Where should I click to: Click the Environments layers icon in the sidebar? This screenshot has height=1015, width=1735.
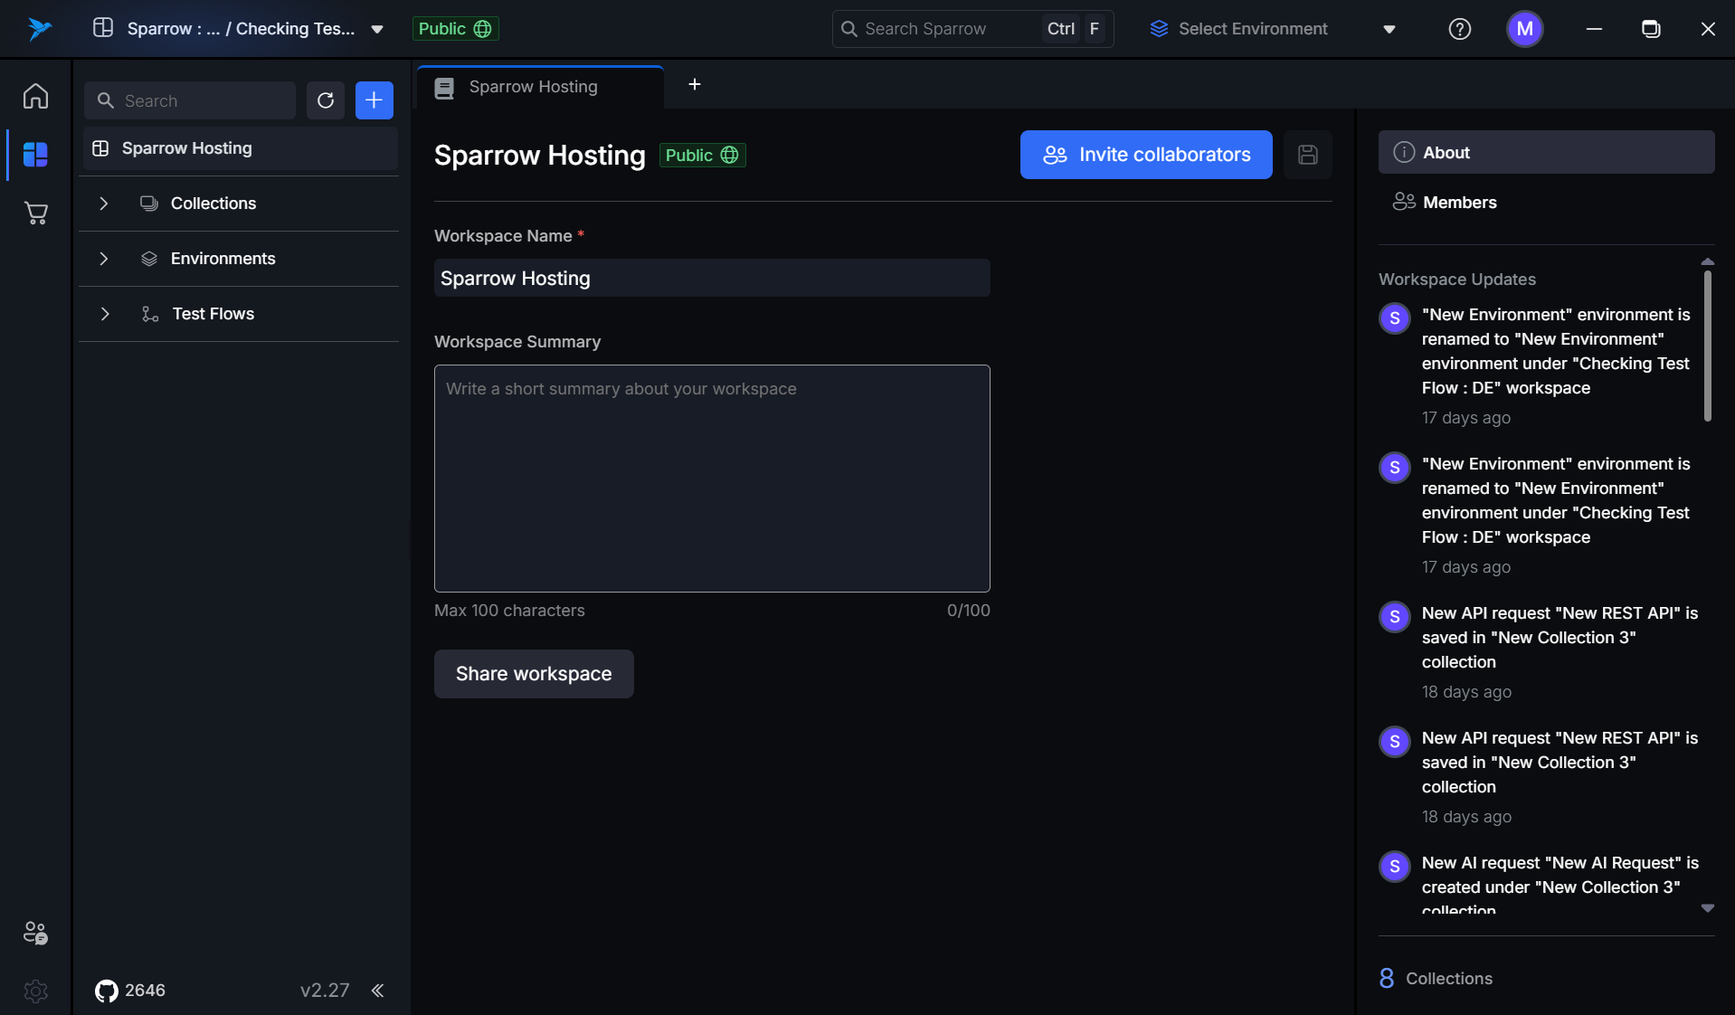click(x=149, y=259)
